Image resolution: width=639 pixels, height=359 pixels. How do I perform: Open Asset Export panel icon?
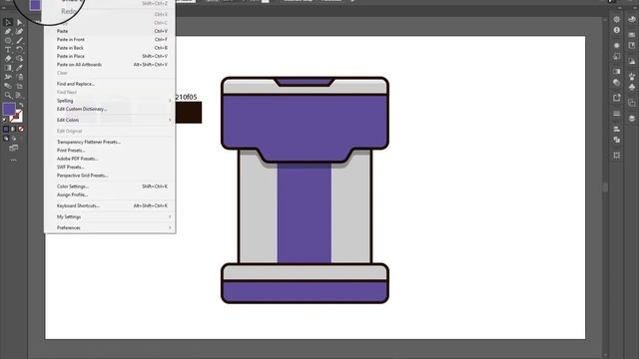pyautogui.click(x=617, y=98)
